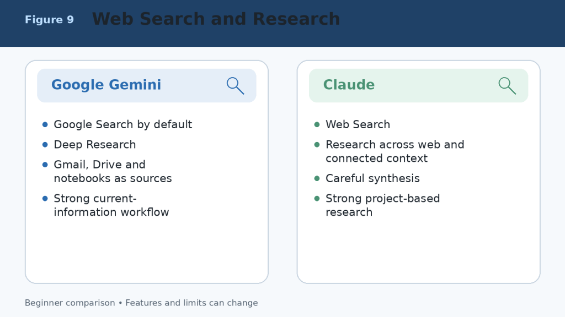The width and height of the screenshot is (565, 317).
Task: Click the blue bullet next to Deep Research
Action: coord(45,145)
